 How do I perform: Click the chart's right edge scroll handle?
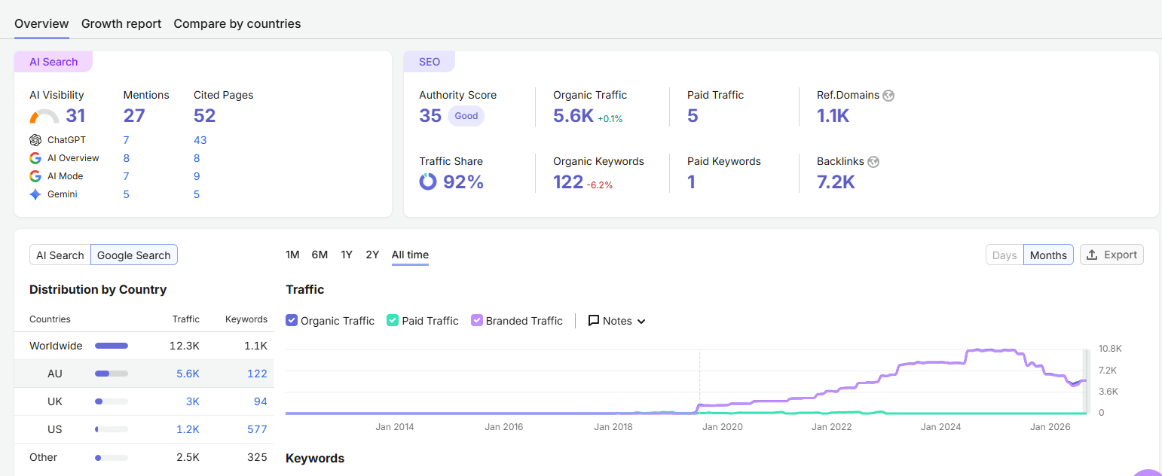point(1086,382)
